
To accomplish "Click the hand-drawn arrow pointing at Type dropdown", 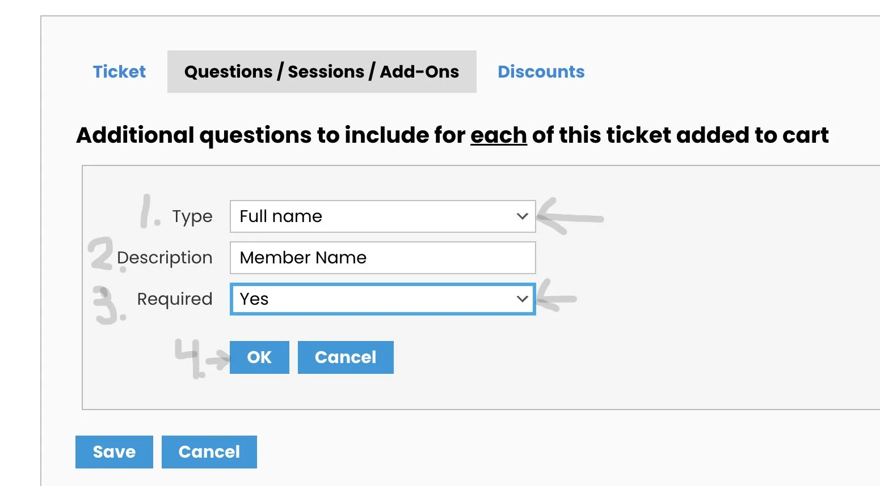I will point(569,217).
